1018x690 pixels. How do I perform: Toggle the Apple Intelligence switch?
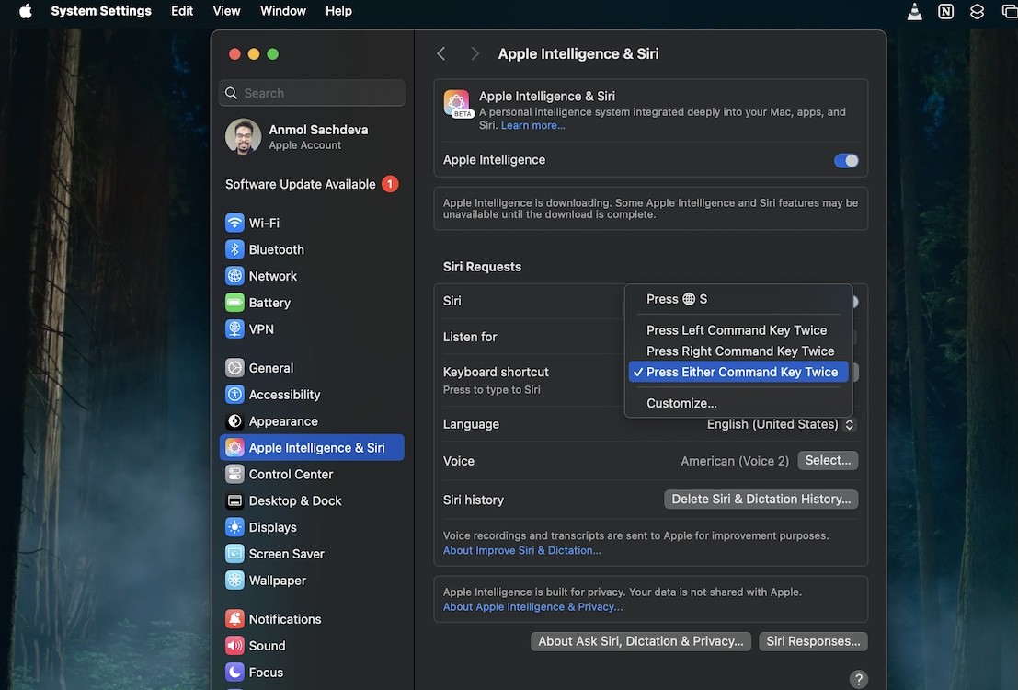pyautogui.click(x=846, y=160)
